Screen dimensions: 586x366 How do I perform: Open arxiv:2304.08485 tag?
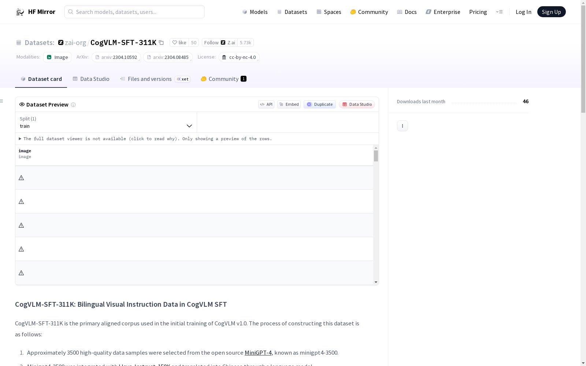pyautogui.click(x=168, y=57)
